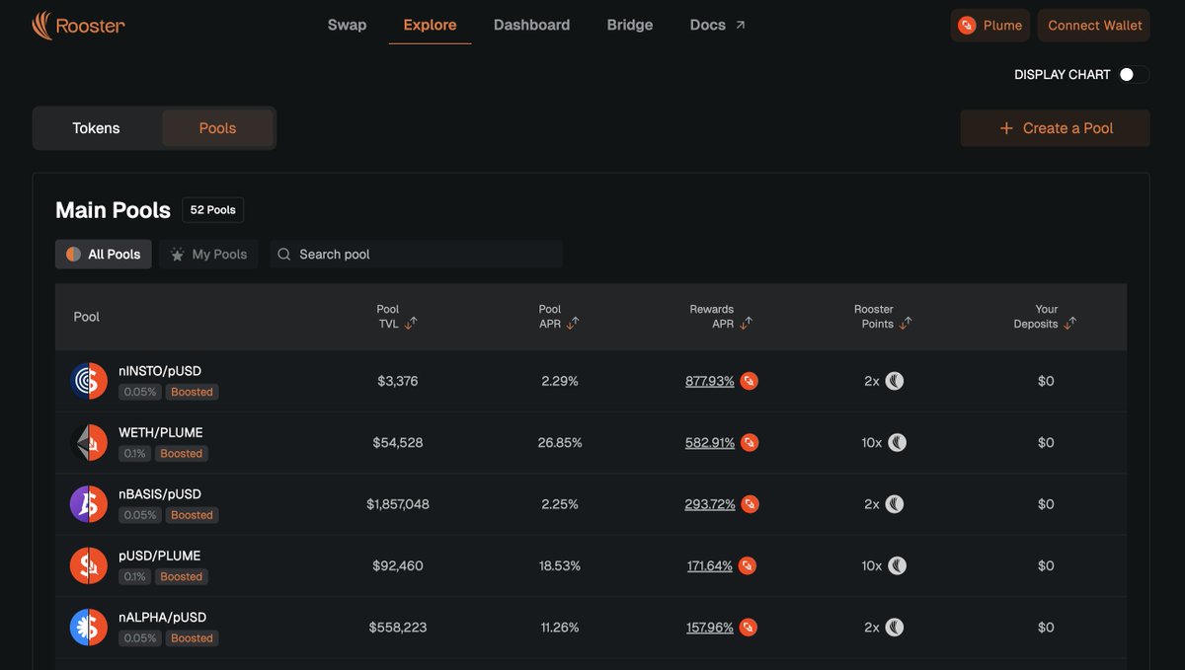Click TVL value $54,528
Screen dimensions: 1185x670
(398, 443)
